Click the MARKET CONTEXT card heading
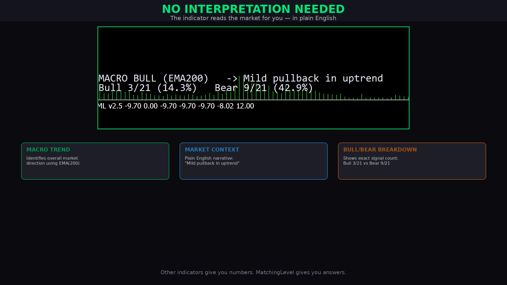The width and height of the screenshot is (507, 285). click(212, 150)
